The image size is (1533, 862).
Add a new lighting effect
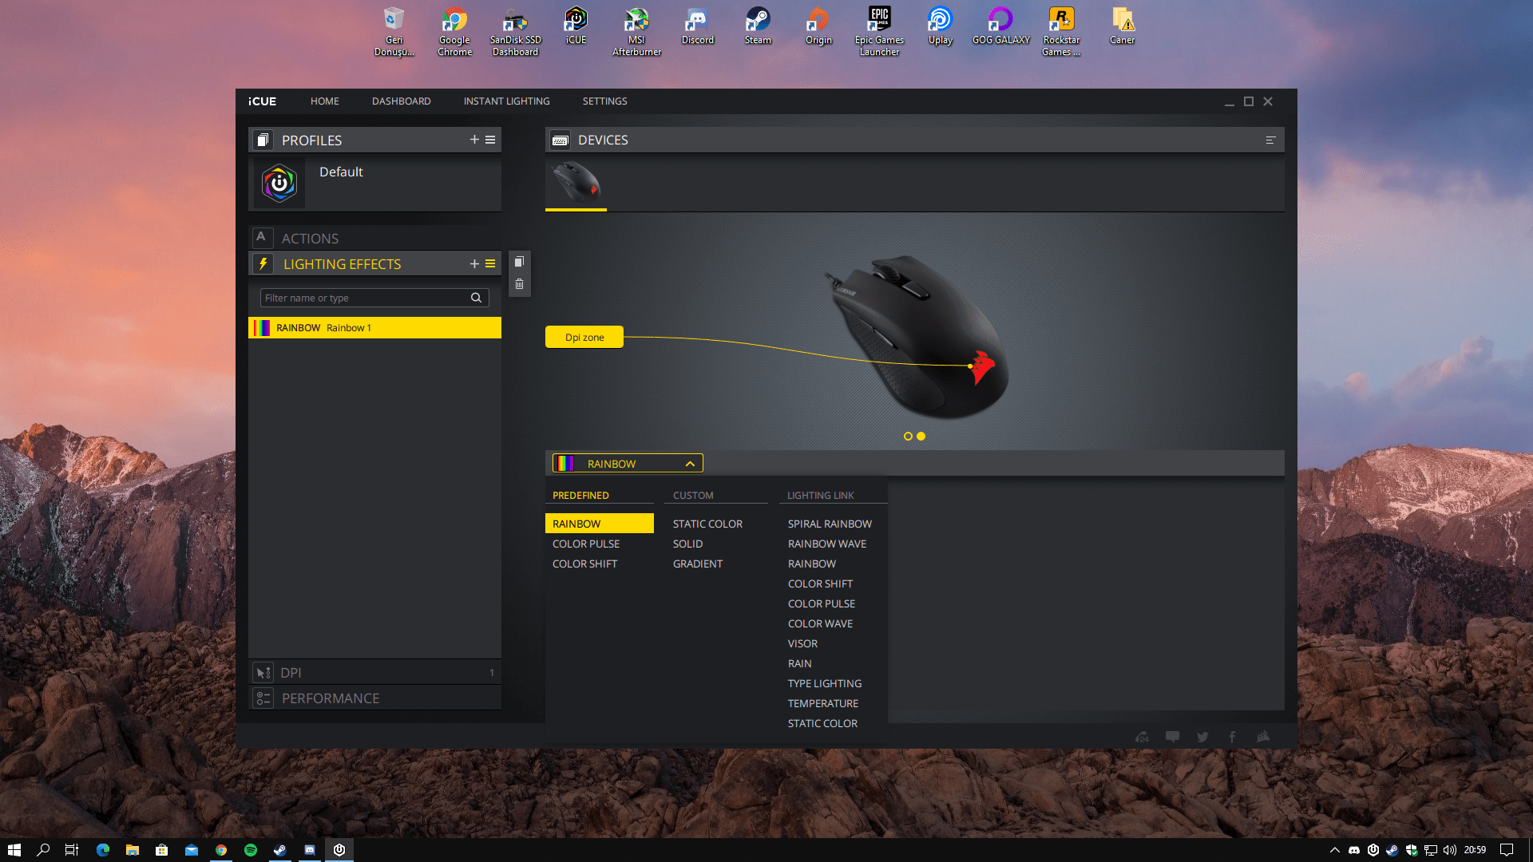[x=474, y=264]
